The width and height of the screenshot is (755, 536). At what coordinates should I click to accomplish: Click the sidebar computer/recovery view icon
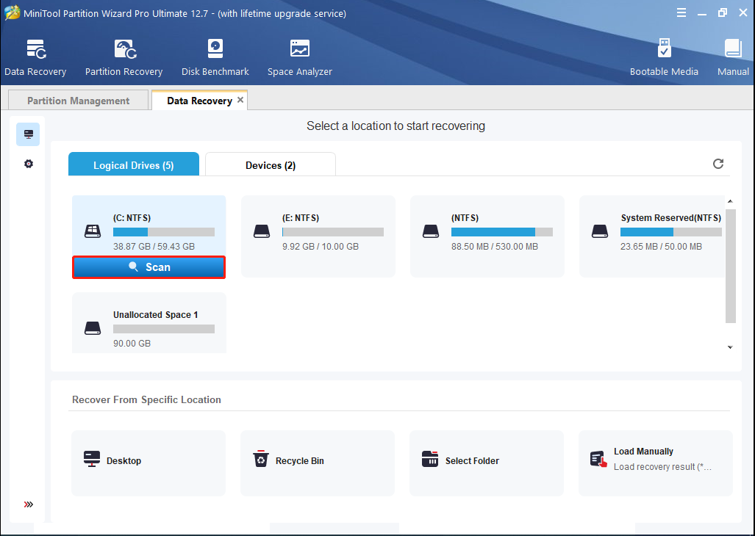coord(29,134)
